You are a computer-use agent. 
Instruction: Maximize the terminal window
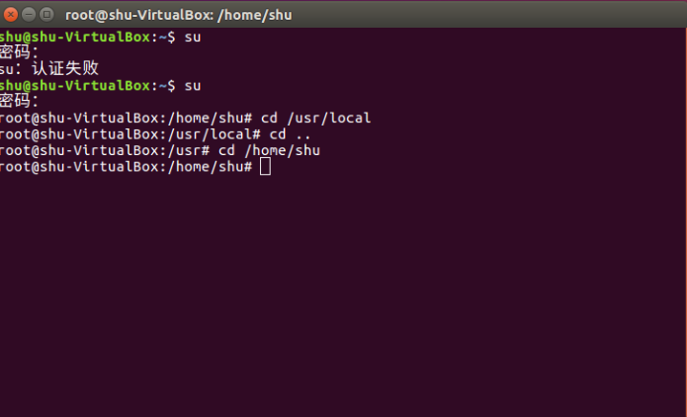tap(46, 15)
